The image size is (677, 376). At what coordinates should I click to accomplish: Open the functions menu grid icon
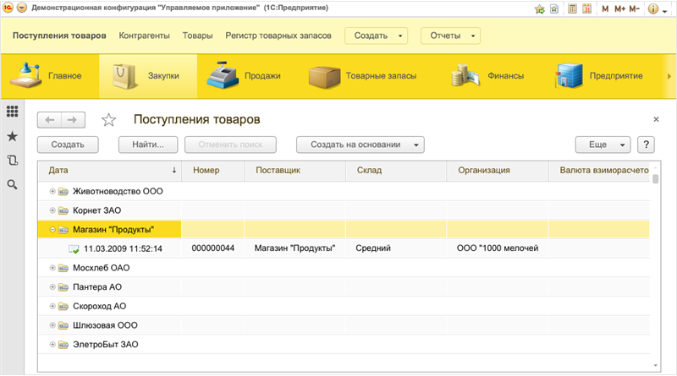[x=13, y=112]
